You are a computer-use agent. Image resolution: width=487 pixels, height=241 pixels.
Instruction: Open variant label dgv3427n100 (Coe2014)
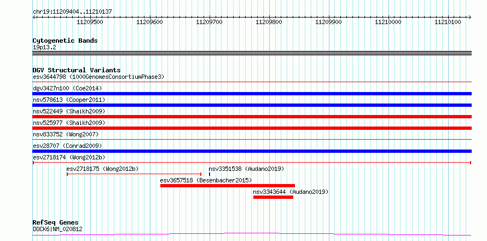(67, 88)
